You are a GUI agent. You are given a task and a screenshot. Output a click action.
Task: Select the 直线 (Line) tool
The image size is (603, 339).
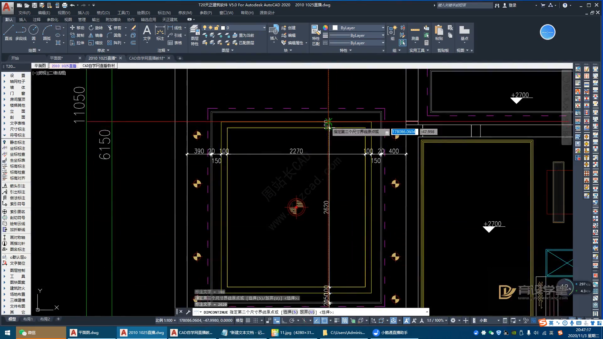8,33
